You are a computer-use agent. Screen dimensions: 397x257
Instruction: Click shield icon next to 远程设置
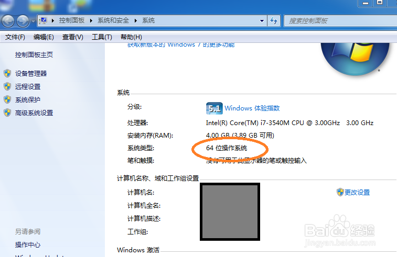pyautogui.click(x=7, y=87)
